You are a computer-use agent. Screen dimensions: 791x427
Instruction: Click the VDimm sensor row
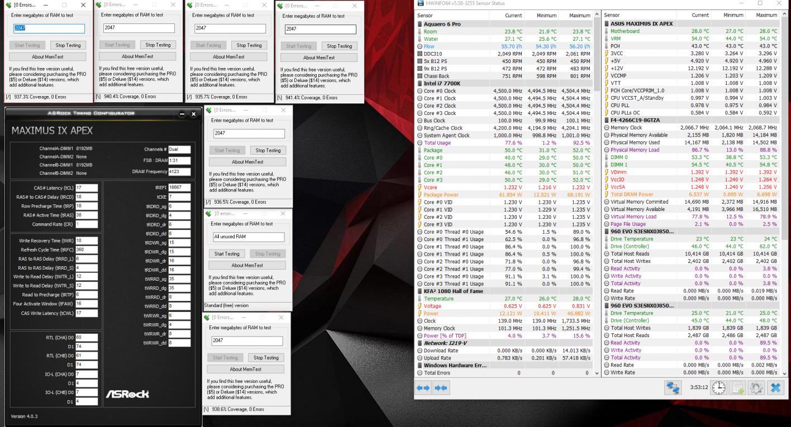point(691,172)
